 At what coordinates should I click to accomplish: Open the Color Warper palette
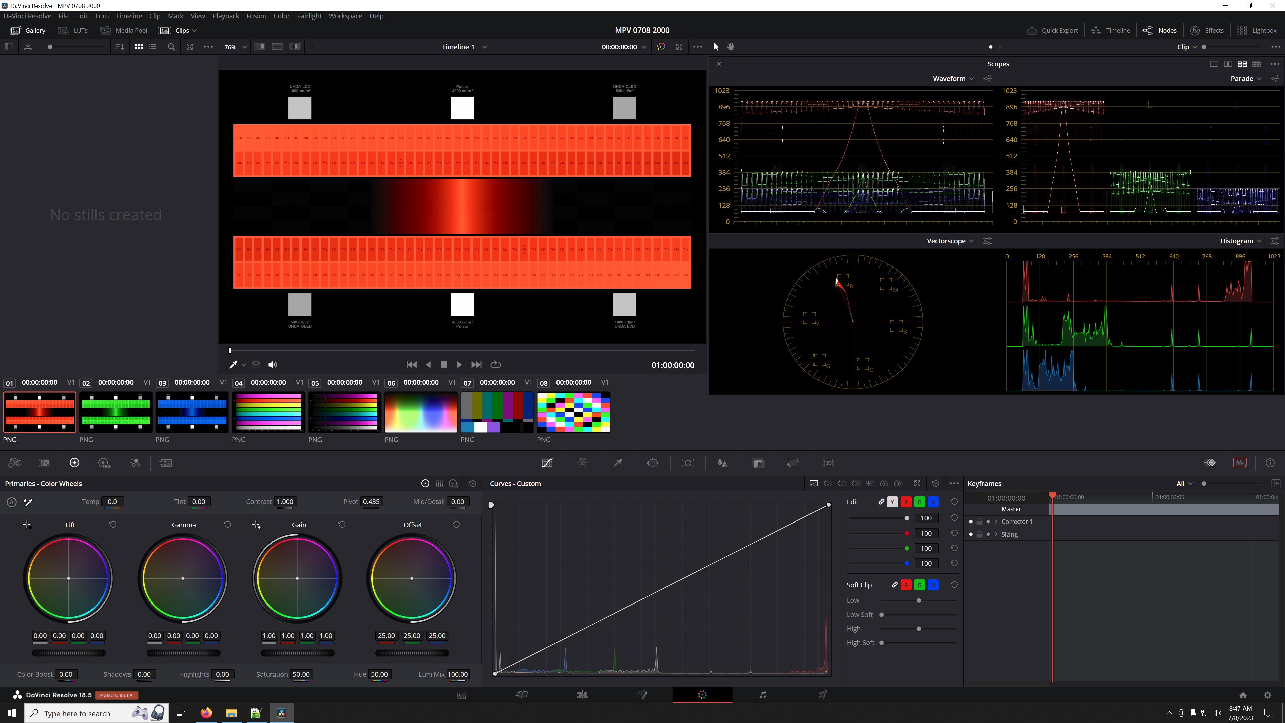coord(582,463)
